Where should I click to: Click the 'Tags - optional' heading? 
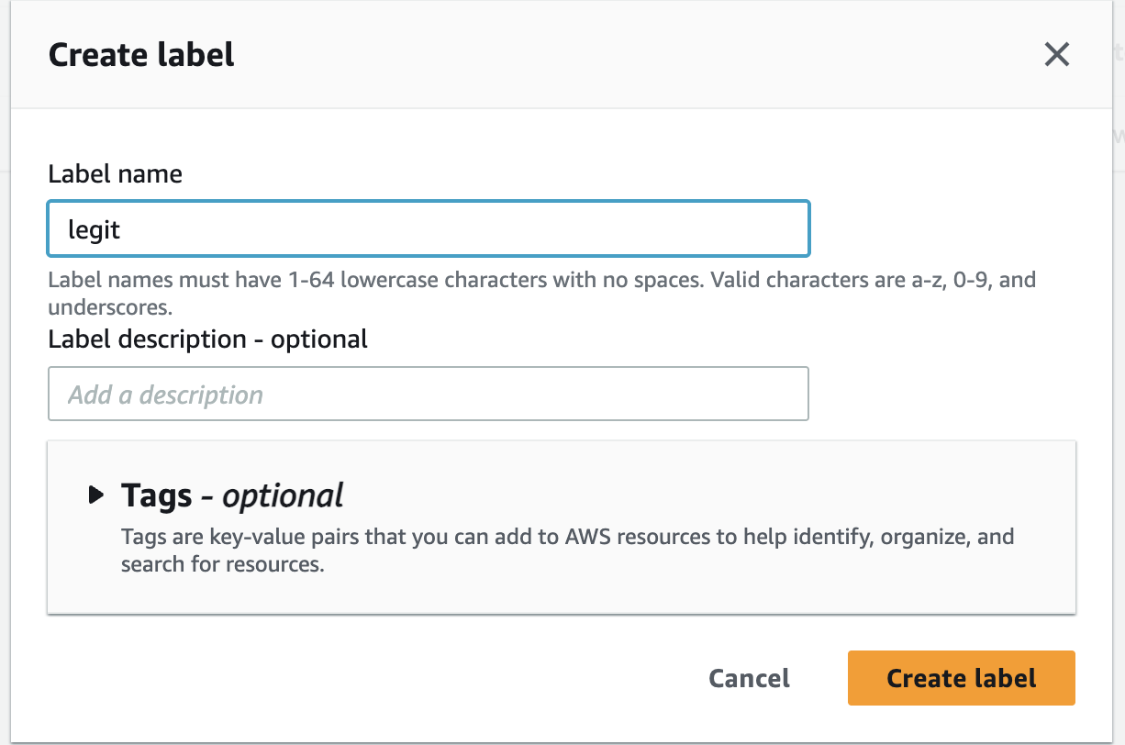tap(232, 495)
